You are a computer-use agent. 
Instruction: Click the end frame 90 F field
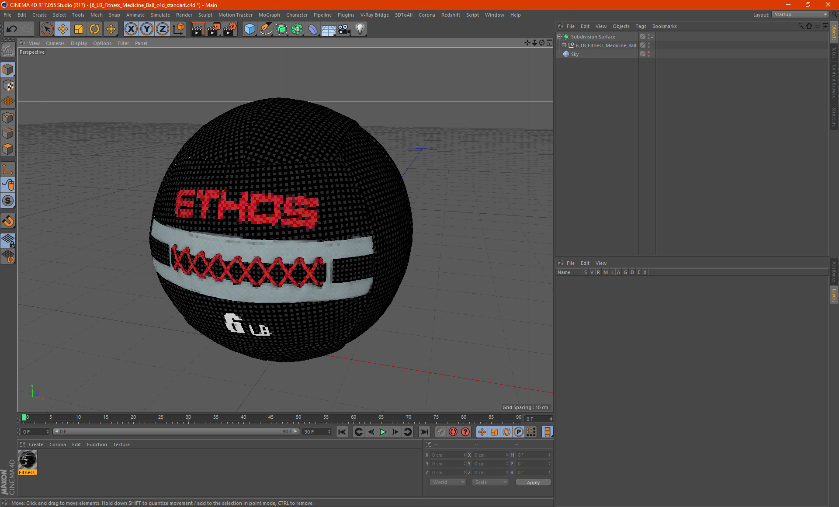click(317, 432)
